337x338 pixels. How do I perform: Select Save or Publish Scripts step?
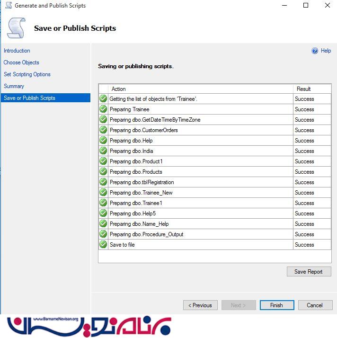(29, 98)
